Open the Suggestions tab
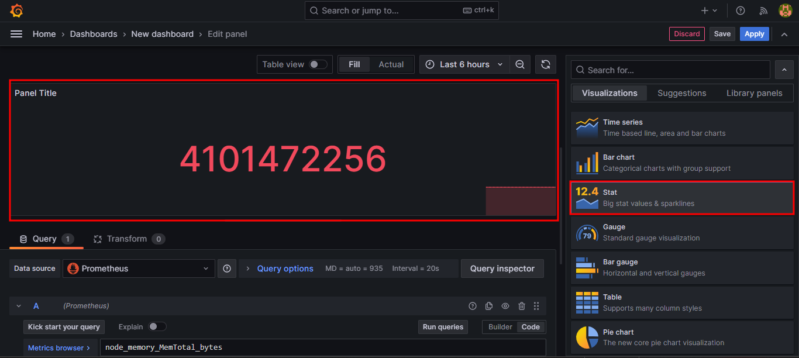This screenshot has height=358, width=799. 681,92
